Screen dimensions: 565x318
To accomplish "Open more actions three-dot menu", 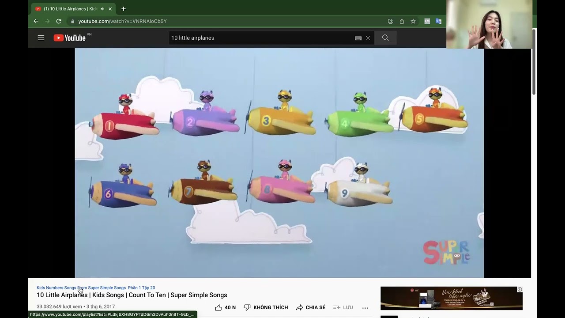I will point(365,308).
